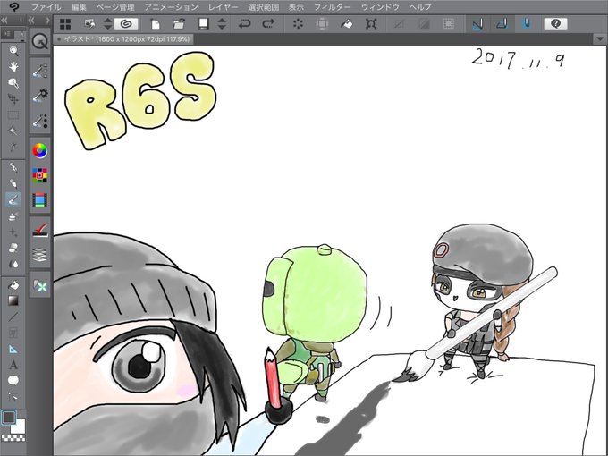Open the Color History film palette
Viewport: 608px width, 456px height.
click(x=39, y=200)
